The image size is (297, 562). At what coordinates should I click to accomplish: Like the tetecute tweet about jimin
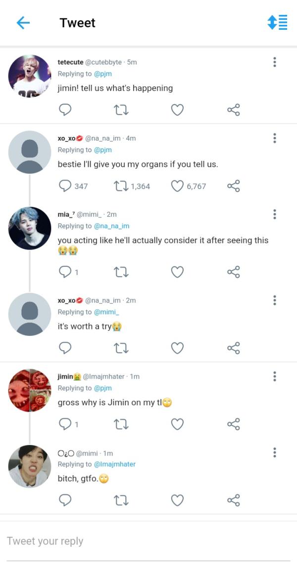point(177,110)
